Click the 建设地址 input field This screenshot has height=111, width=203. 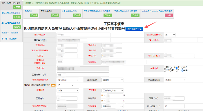(x=124, y=62)
